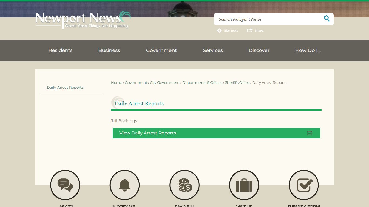Click the Daily Arrest Reports page heading

pyautogui.click(x=139, y=104)
